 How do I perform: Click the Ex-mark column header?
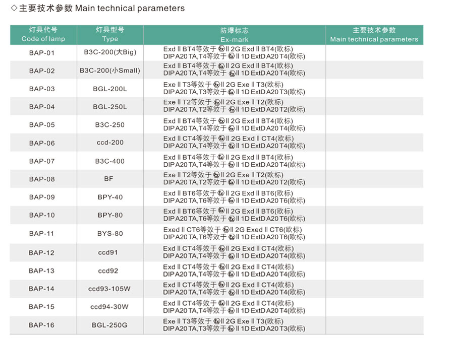click(x=234, y=35)
